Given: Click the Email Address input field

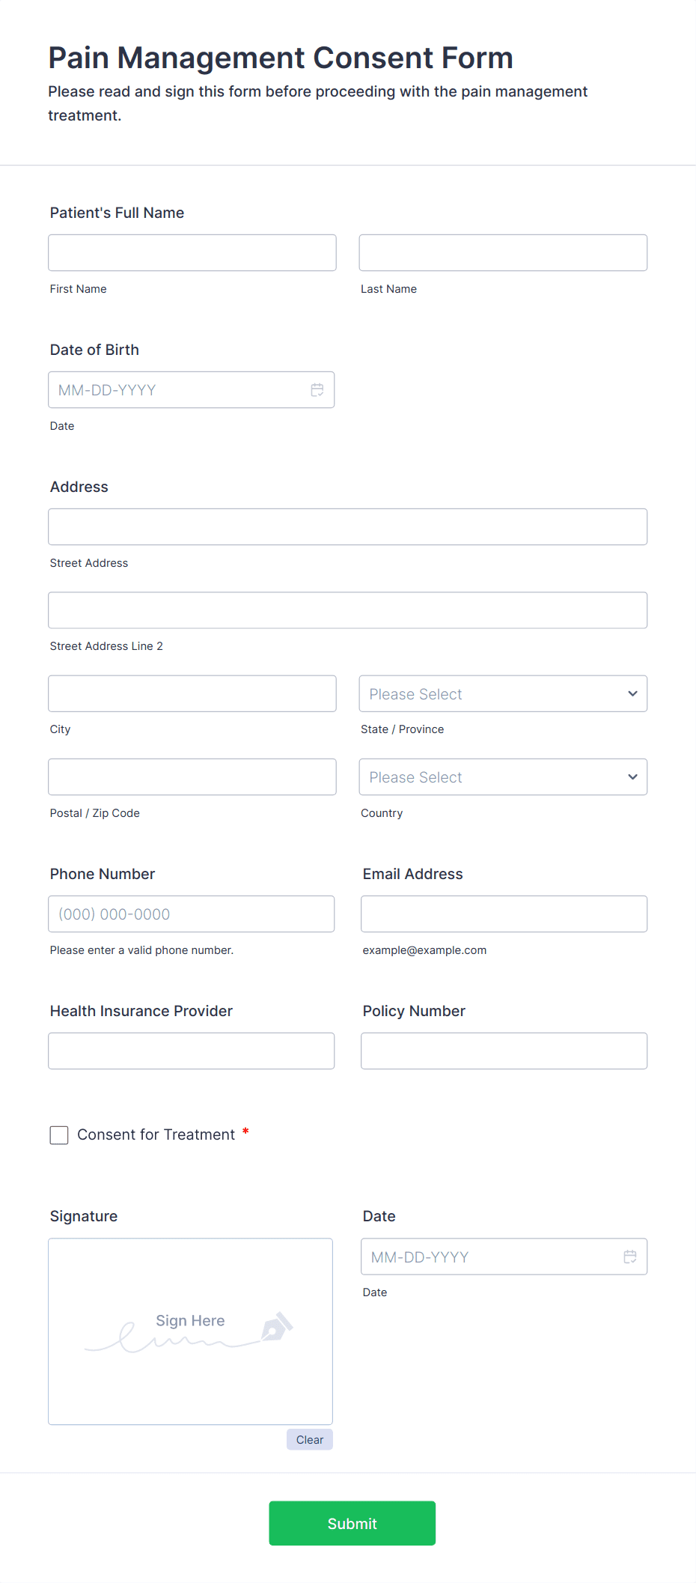Looking at the screenshot, I should 504,914.
